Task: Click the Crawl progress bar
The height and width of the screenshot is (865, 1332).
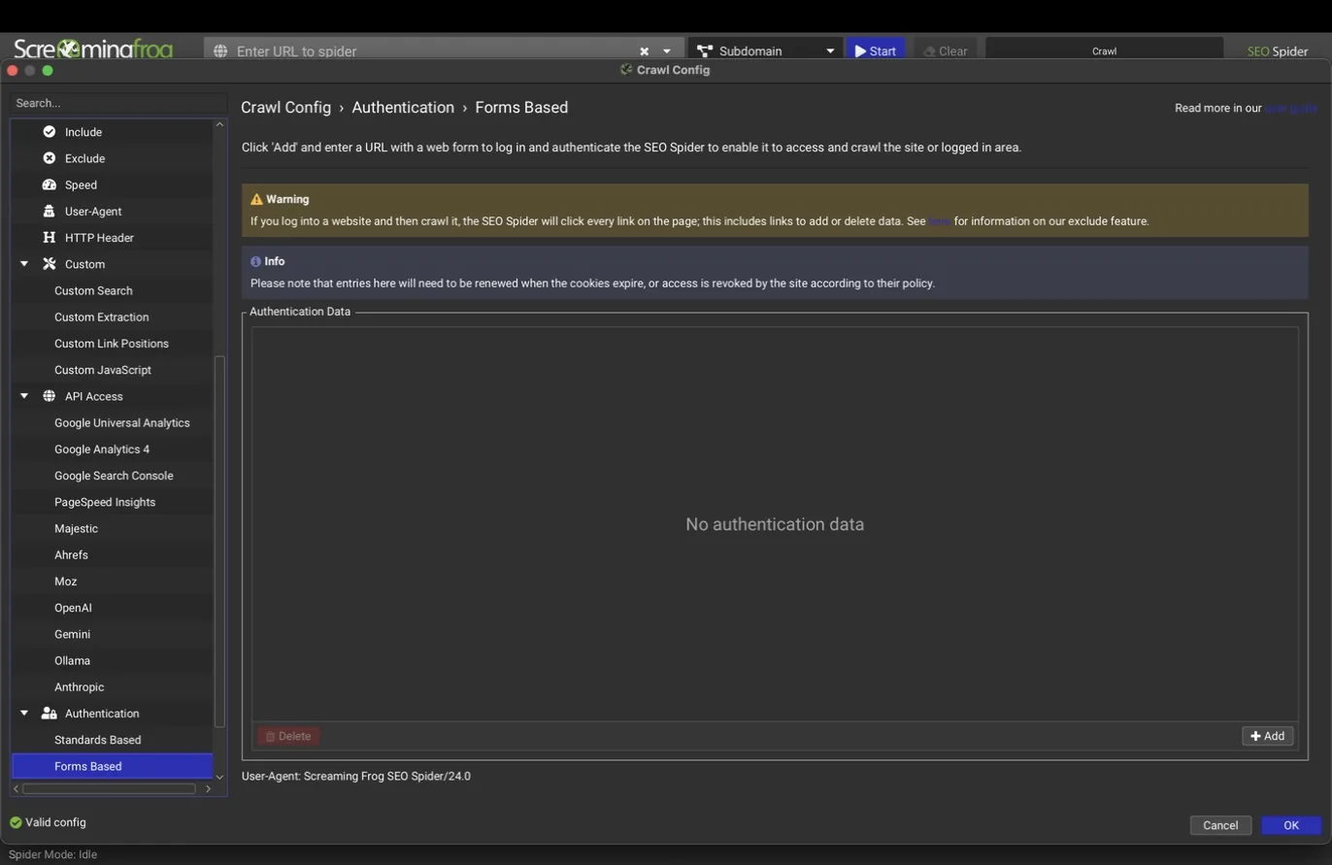Action: pos(1105,50)
